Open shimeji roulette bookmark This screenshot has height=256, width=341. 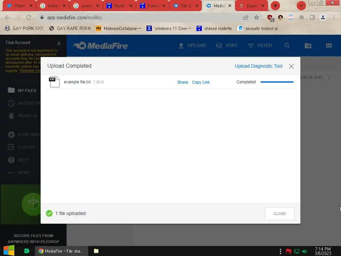214,28
